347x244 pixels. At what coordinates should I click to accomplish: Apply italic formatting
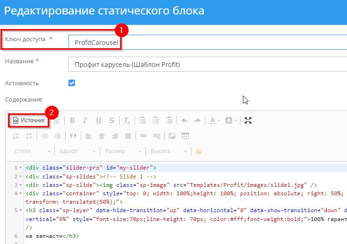[x=85, y=120]
